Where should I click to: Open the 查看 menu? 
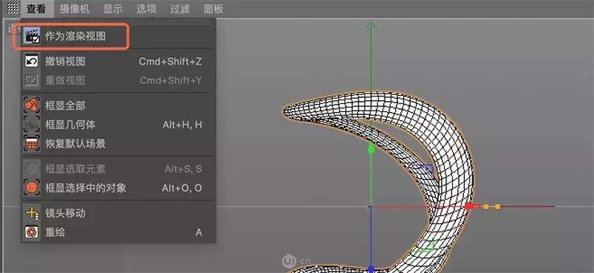[x=36, y=9]
